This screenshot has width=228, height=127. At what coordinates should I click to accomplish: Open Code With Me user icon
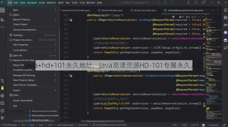point(189,3)
